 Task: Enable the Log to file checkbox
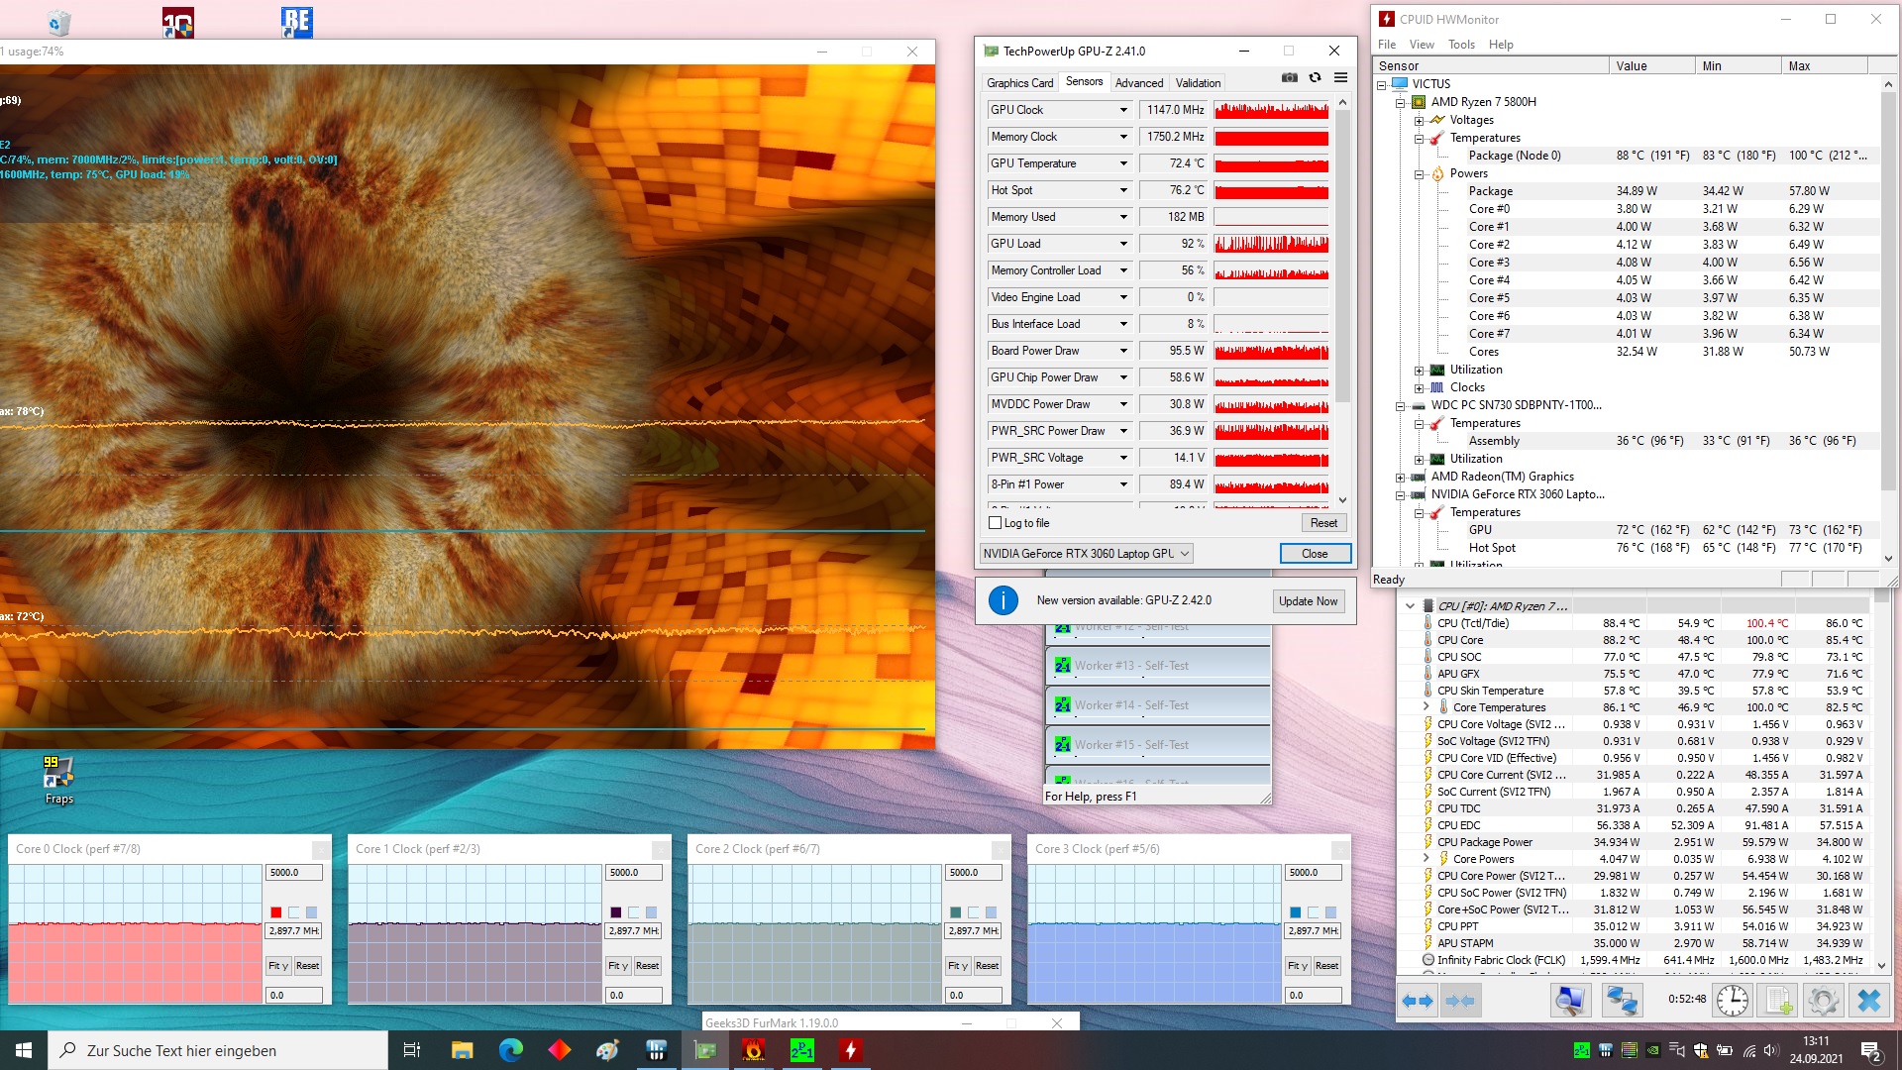click(996, 523)
